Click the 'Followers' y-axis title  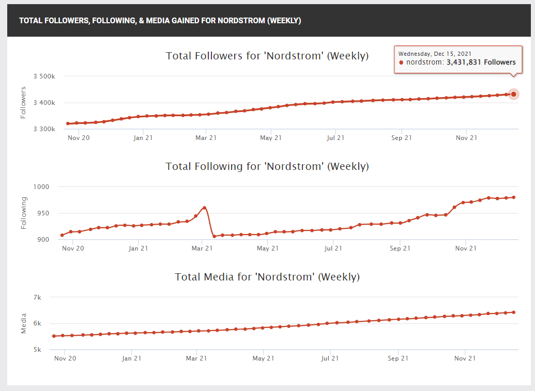23,103
